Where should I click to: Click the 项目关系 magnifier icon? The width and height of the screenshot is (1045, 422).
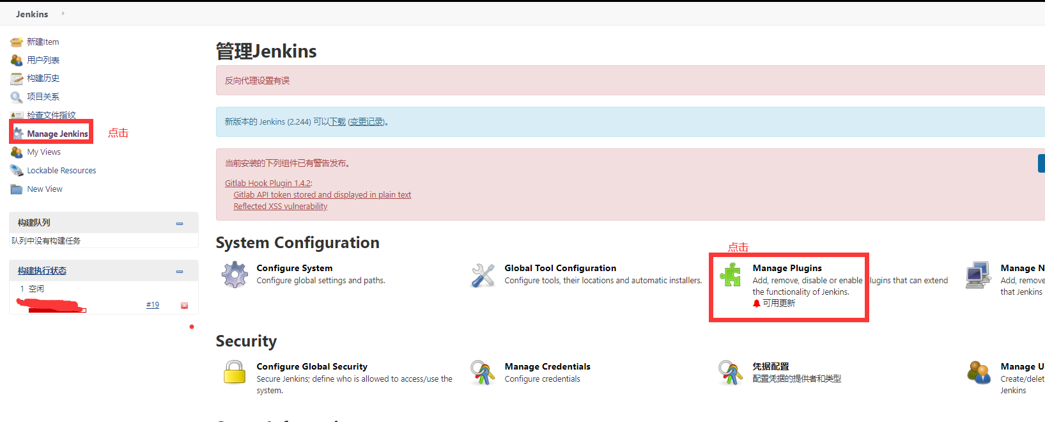pyautogui.click(x=17, y=97)
